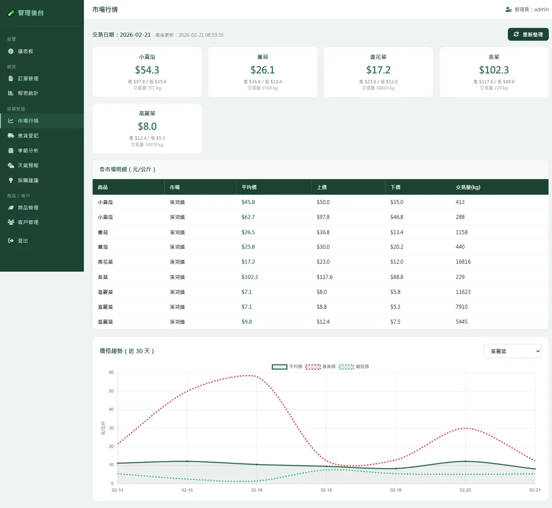This screenshot has height=508, width=552.
Task: Open 商品管理 link in sidebar
Action: tap(42, 208)
